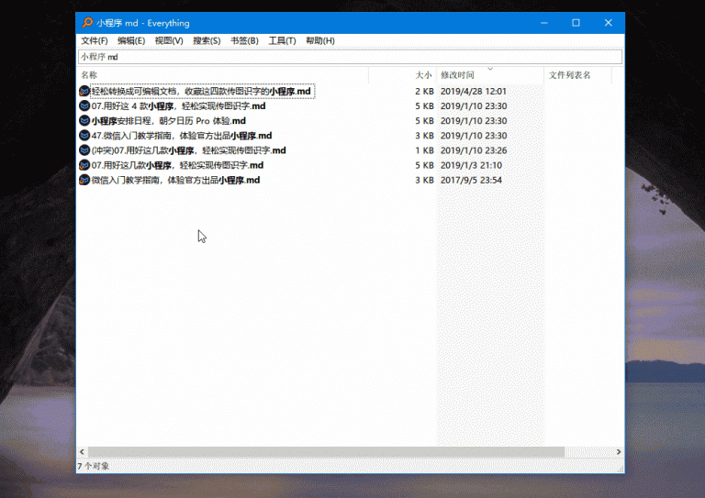Click date cell 2019/4/28 12:01
Viewport: 705px width, 498px height.
point(474,91)
